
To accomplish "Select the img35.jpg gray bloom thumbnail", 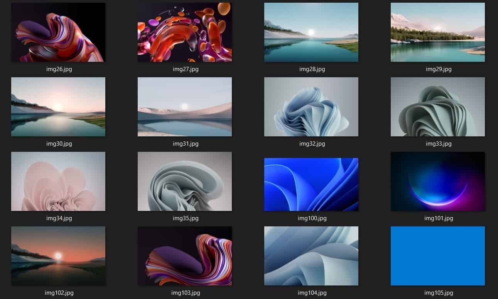I will [x=185, y=181].
